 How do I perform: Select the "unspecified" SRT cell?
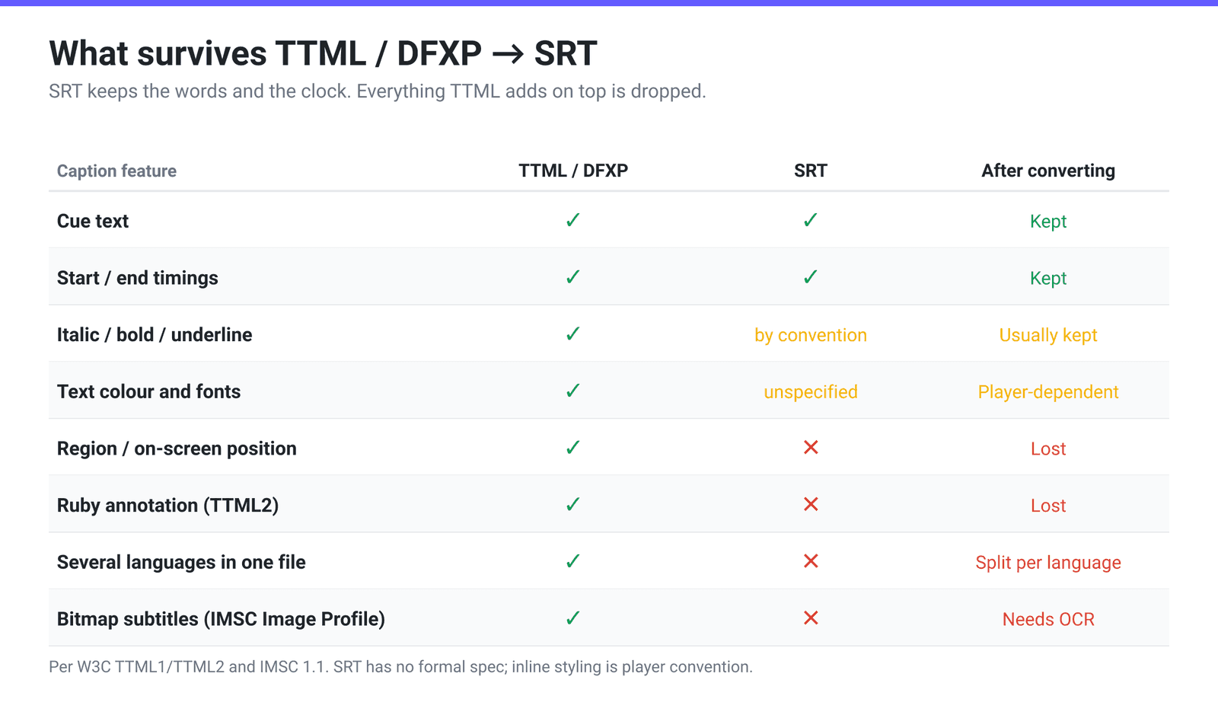(x=811, y=391)
